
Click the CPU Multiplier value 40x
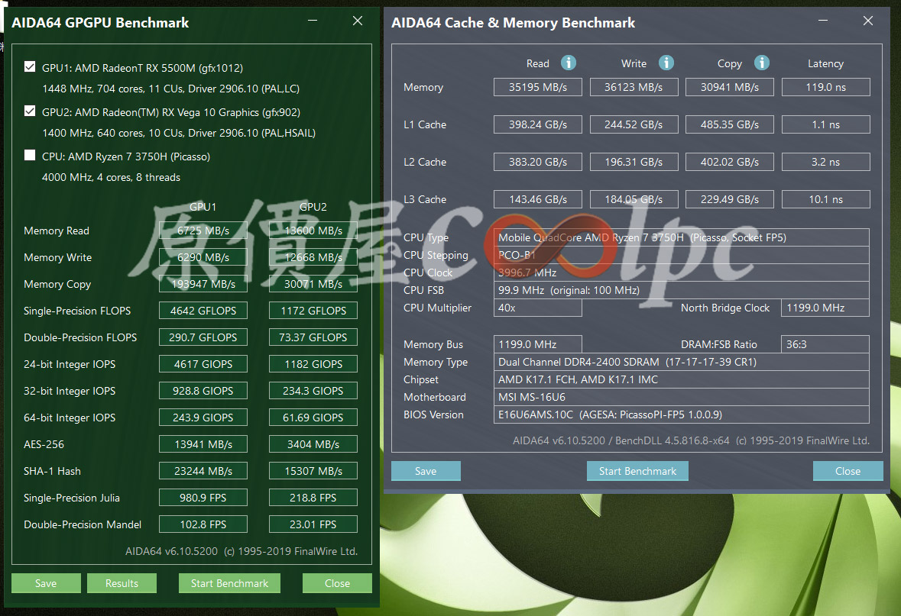coord(538,308)
